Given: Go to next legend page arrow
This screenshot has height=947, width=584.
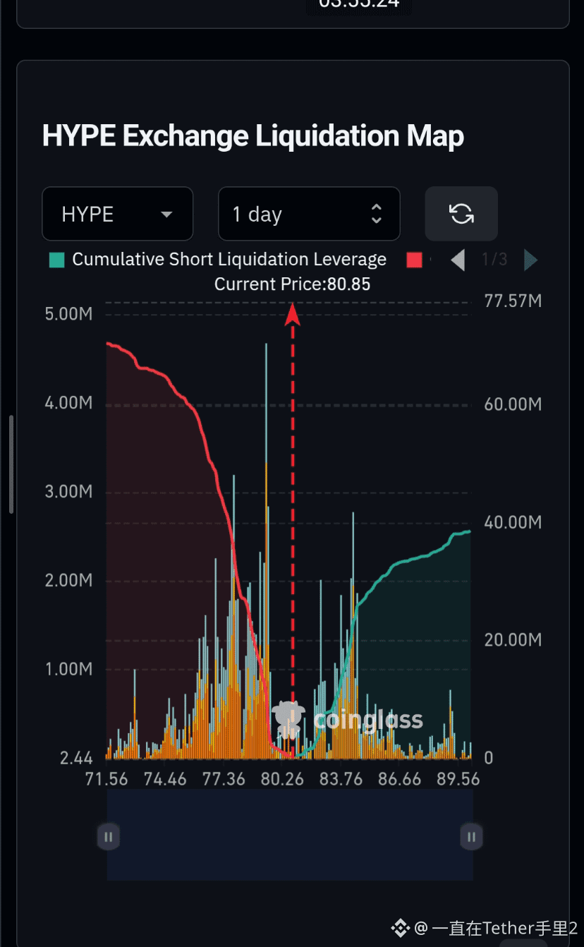Looking at the screenshot, I should tap(530, 260).
